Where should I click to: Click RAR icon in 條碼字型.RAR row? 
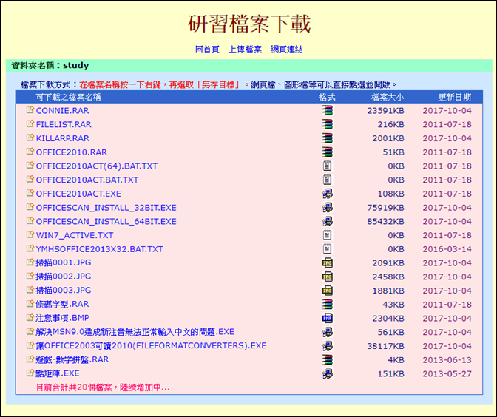pos(328,304)
